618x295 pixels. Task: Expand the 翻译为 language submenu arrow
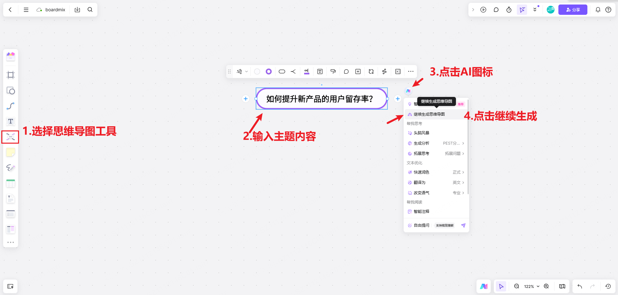pyautogui.click(x=463, y=182)
